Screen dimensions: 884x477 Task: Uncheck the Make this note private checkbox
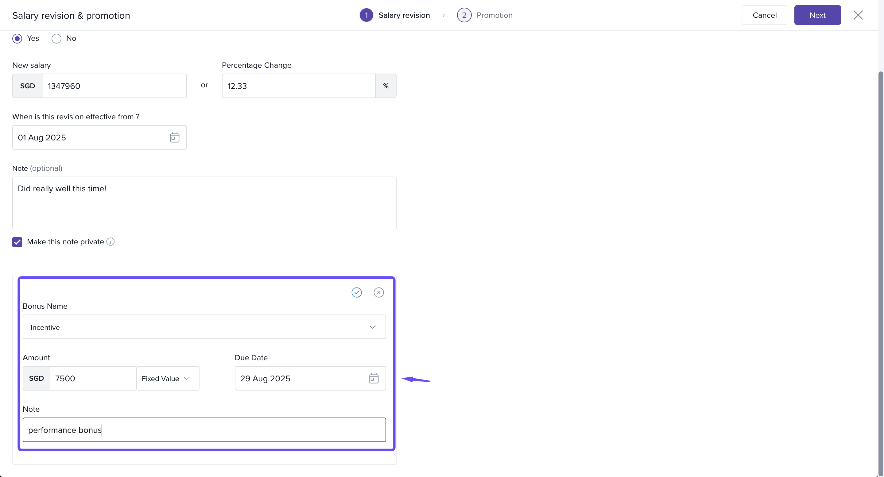17,242
